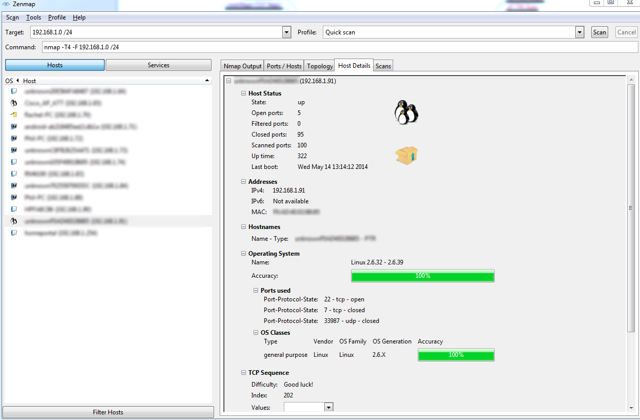Click the Cancel button
Image resolution: width=640 pixels, height=420 pixels.
pyautogui.click(x=627, y=32)
